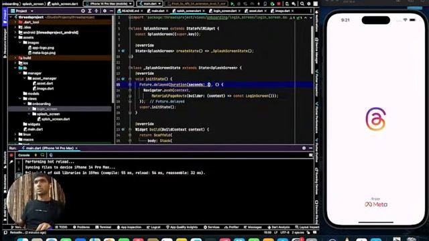Toggle Flutter Inspector right side tab
This screenshot has height=241, width=429.
point(317,83)
